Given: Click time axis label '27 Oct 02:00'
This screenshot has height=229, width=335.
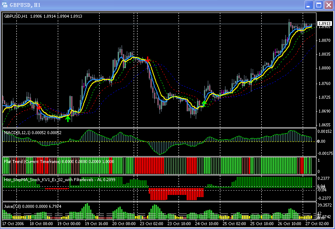Looking at the screenshot, I should tap(317, 224).
